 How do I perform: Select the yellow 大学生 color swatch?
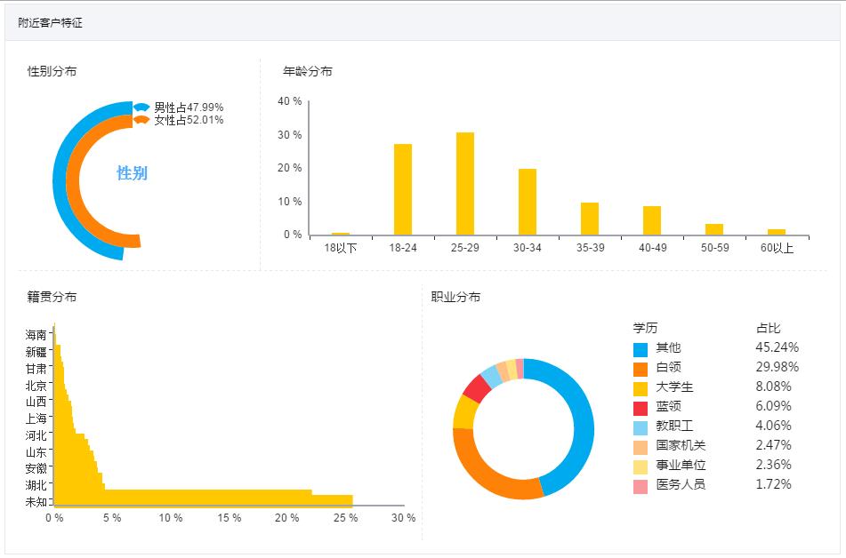[x=640, y=388]
